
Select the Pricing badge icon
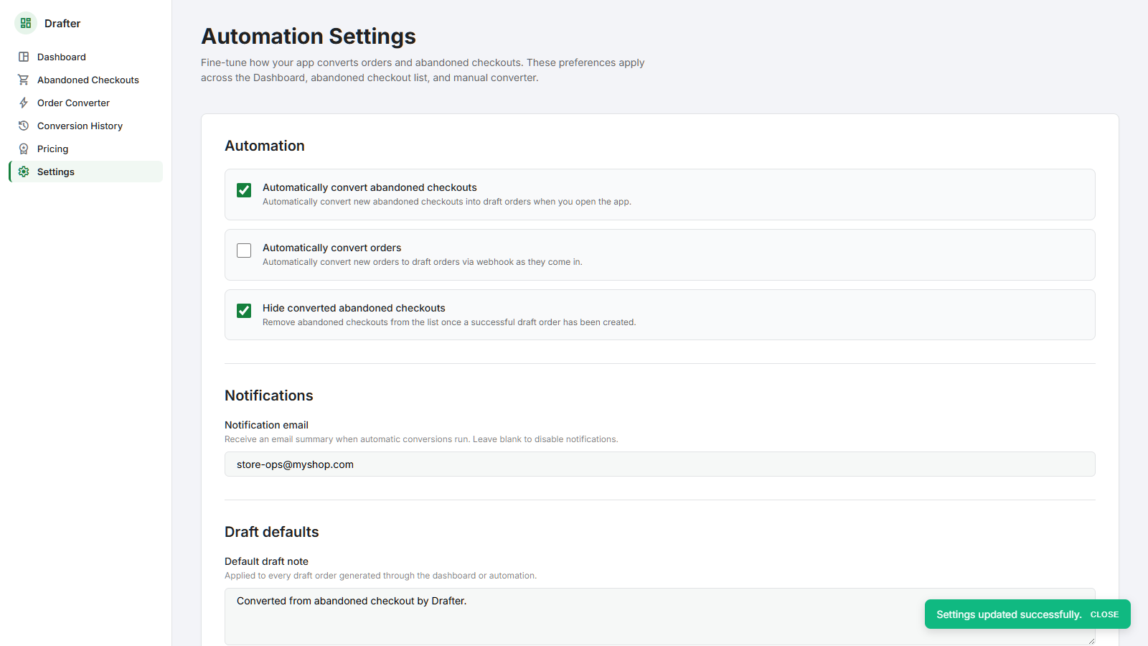point(24,149)
